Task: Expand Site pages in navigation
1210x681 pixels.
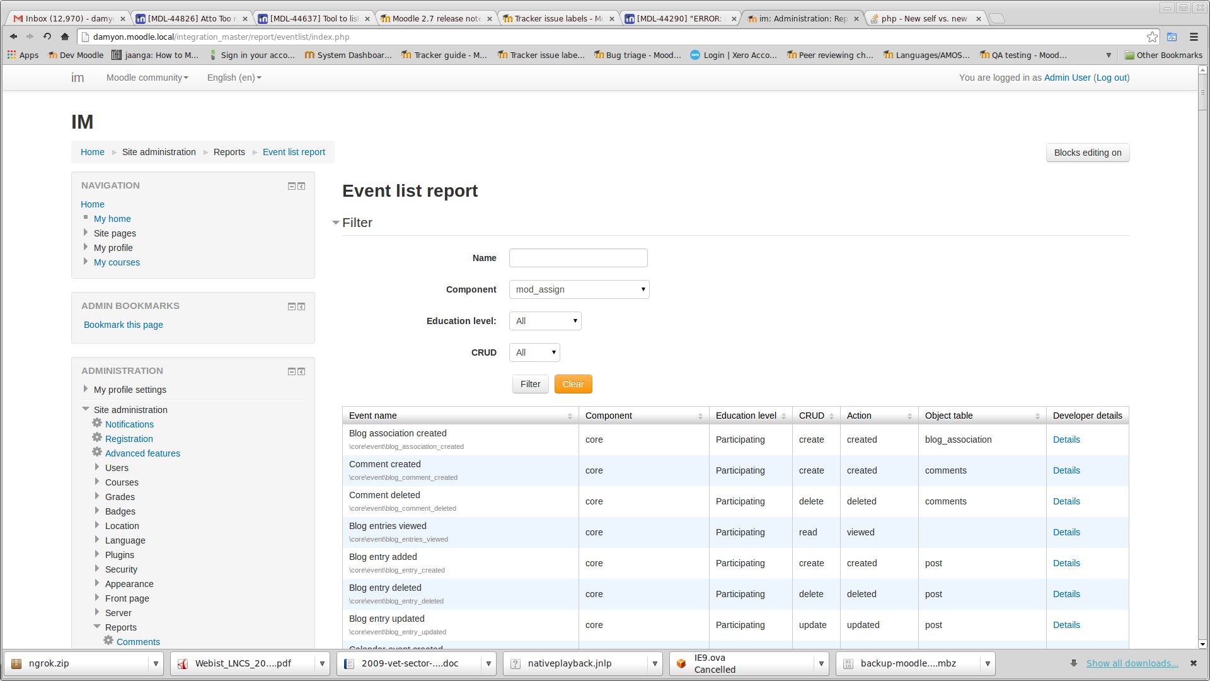Action: pos(86,233)
